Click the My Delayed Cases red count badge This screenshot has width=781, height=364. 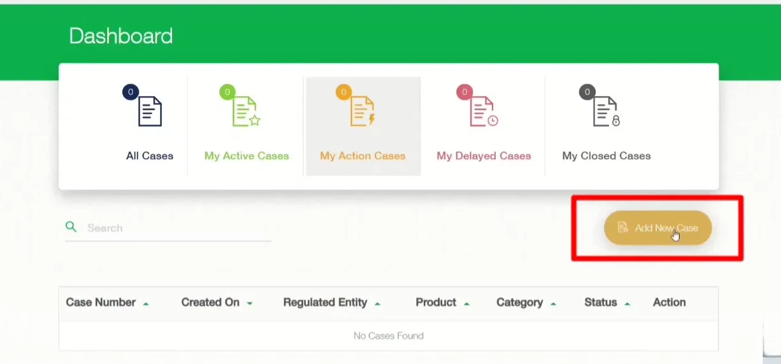click(464, 92)
